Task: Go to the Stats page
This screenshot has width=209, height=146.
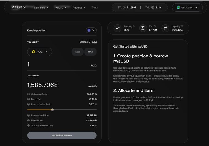Action: pyautogui.click(x=95, y=7)
